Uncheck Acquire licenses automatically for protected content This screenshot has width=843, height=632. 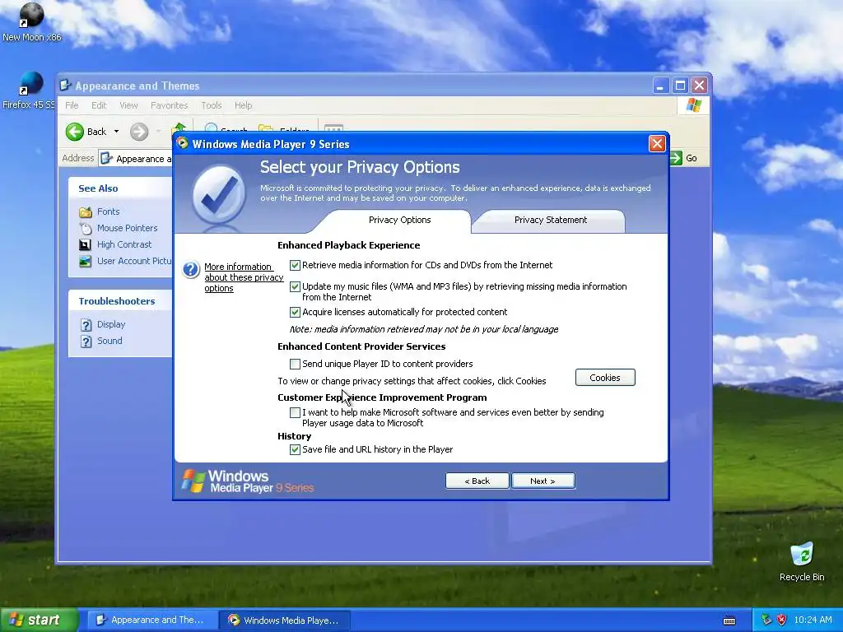pos(295,312)
